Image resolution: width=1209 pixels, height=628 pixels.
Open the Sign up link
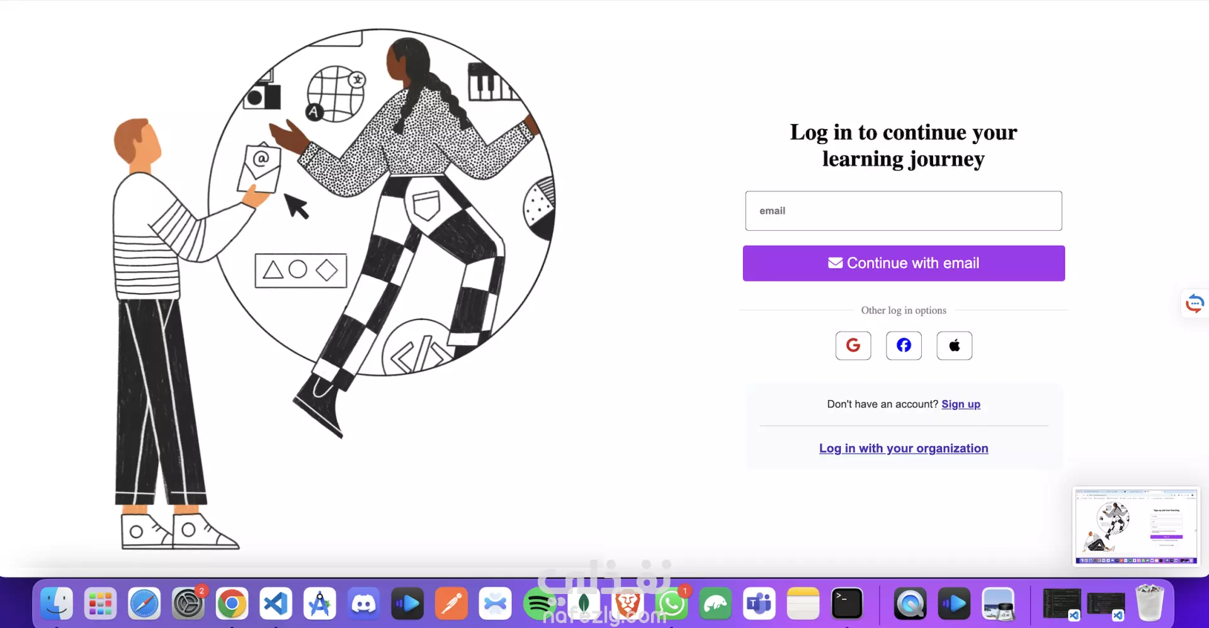point(961,404)
